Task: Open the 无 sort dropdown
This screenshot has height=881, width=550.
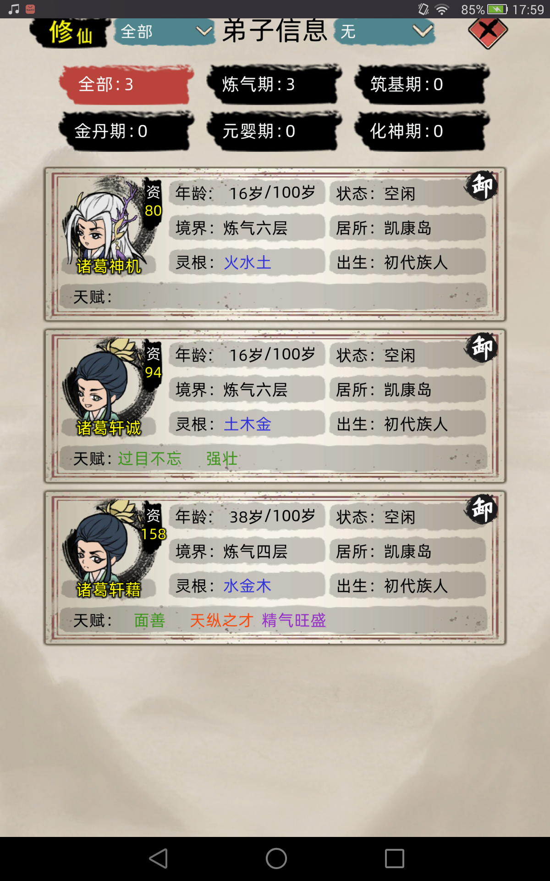Action: (x=384, y=32)
